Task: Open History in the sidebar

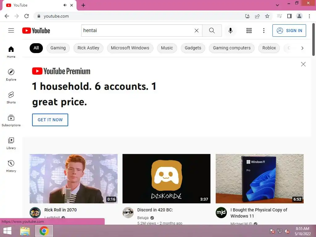Action: coord(11,166)
